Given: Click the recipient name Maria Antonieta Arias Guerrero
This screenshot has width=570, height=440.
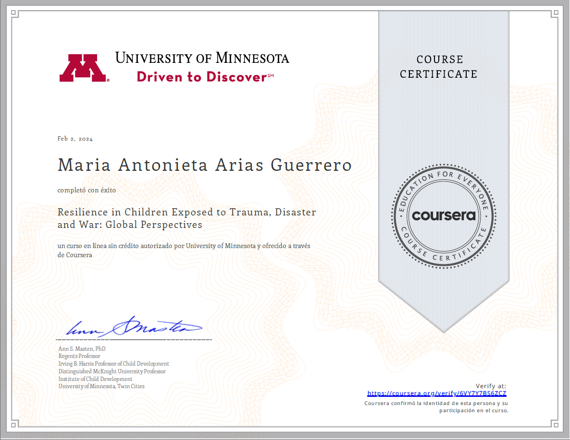Looking at the screenshot, I should tap(205, 166).
